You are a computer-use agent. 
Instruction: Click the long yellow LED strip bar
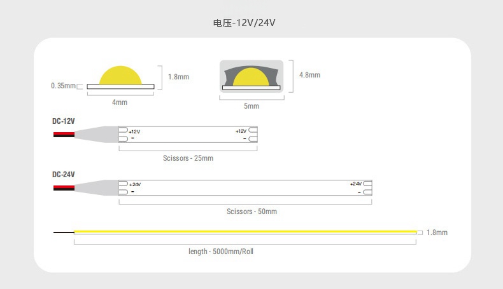tap(245, 232)
